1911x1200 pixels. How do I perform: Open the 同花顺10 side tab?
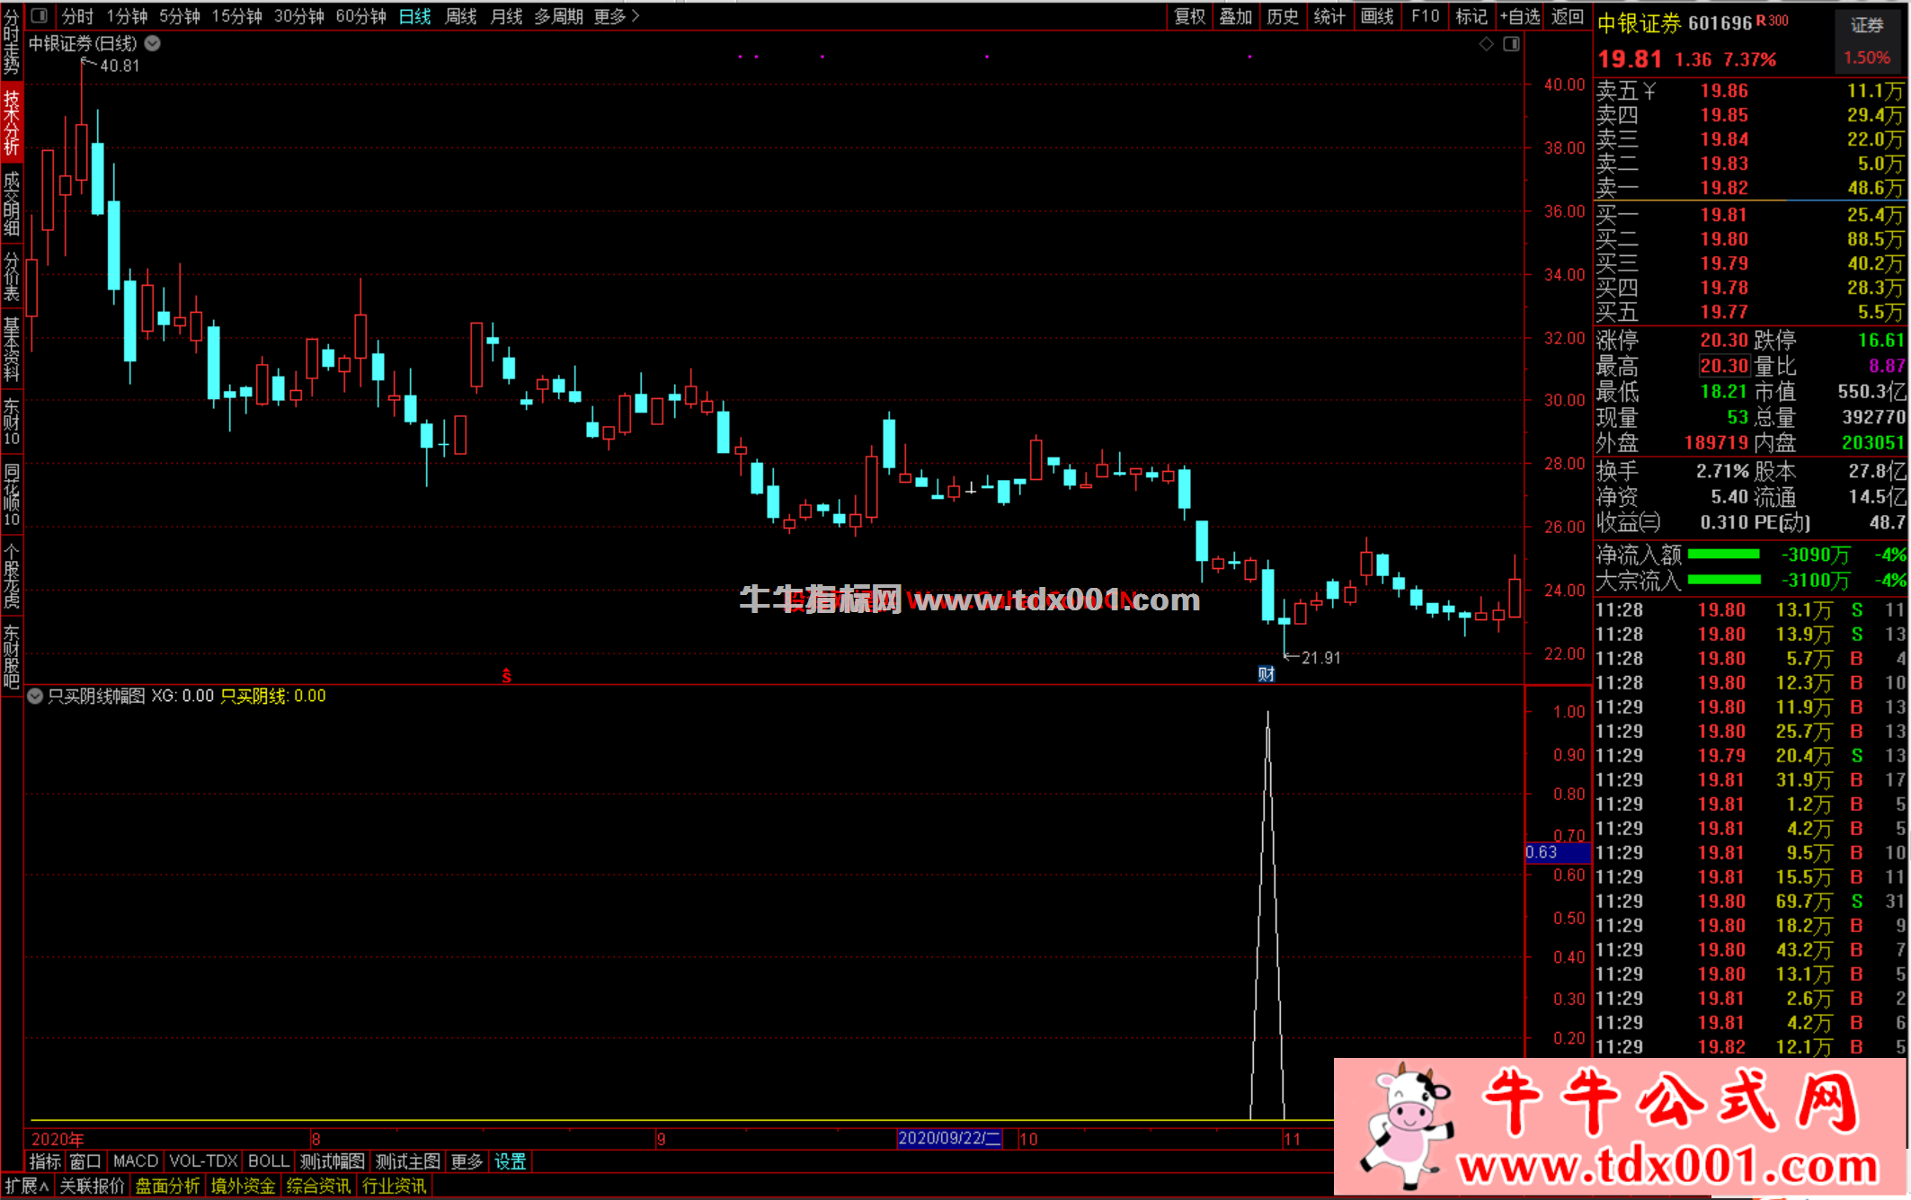pos(12,494)
